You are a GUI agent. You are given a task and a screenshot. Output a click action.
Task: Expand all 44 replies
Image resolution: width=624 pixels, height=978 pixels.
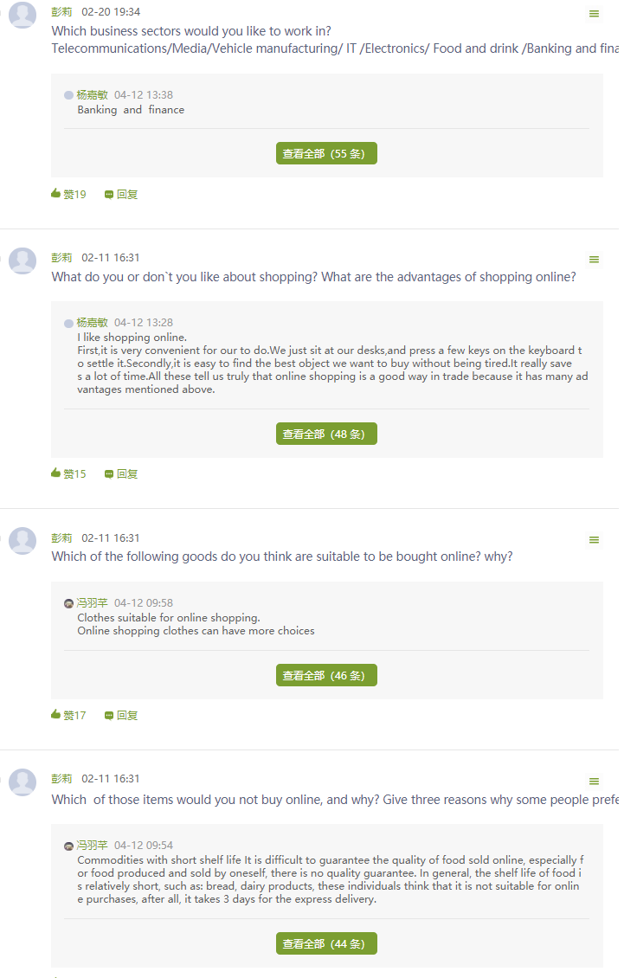326,943
